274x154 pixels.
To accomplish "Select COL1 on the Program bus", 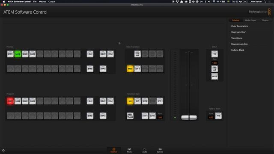I will [103, 101].
